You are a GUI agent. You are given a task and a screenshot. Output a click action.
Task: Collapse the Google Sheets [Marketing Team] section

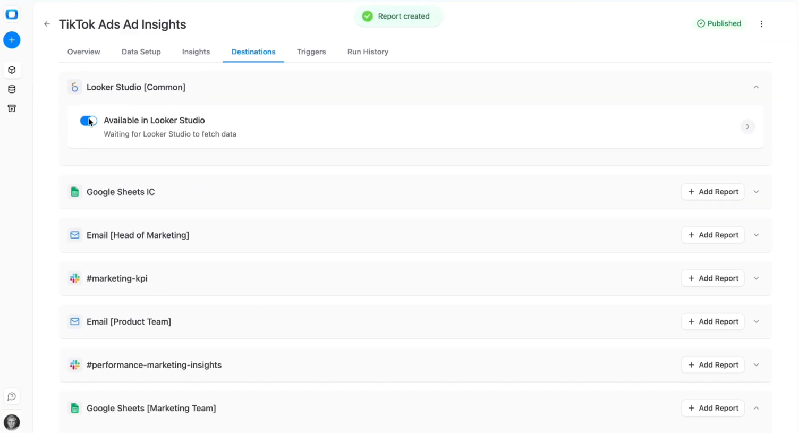(756, 408)
